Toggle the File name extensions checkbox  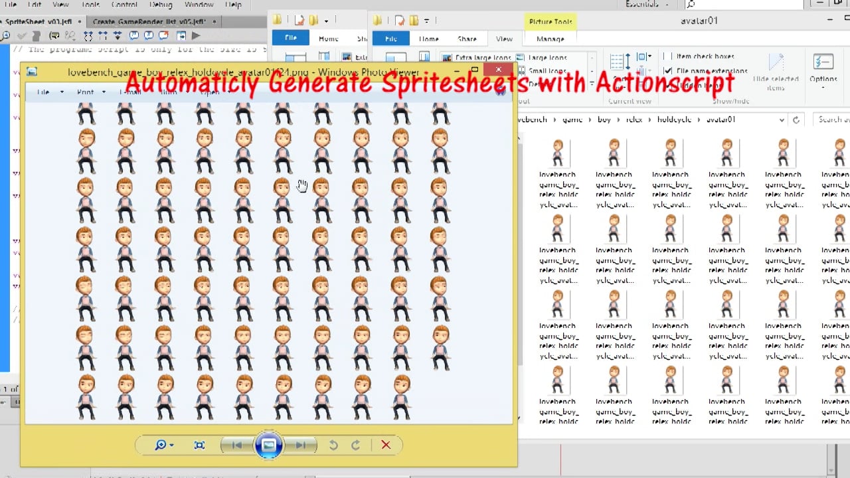tap(667, 70)
